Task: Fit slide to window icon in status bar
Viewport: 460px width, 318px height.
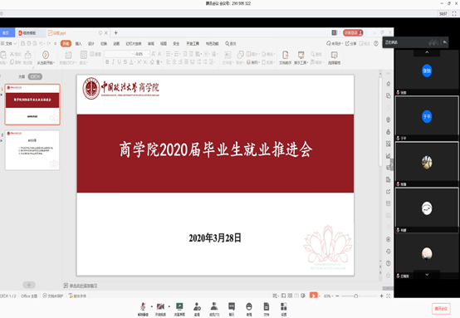Action: (x=389, y=296)
